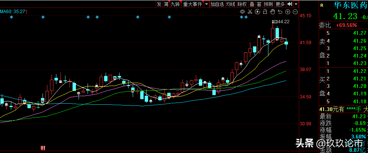368x153 pixels.
Task: Click 加自选 to add to watchlist
Action: (217, 4)
